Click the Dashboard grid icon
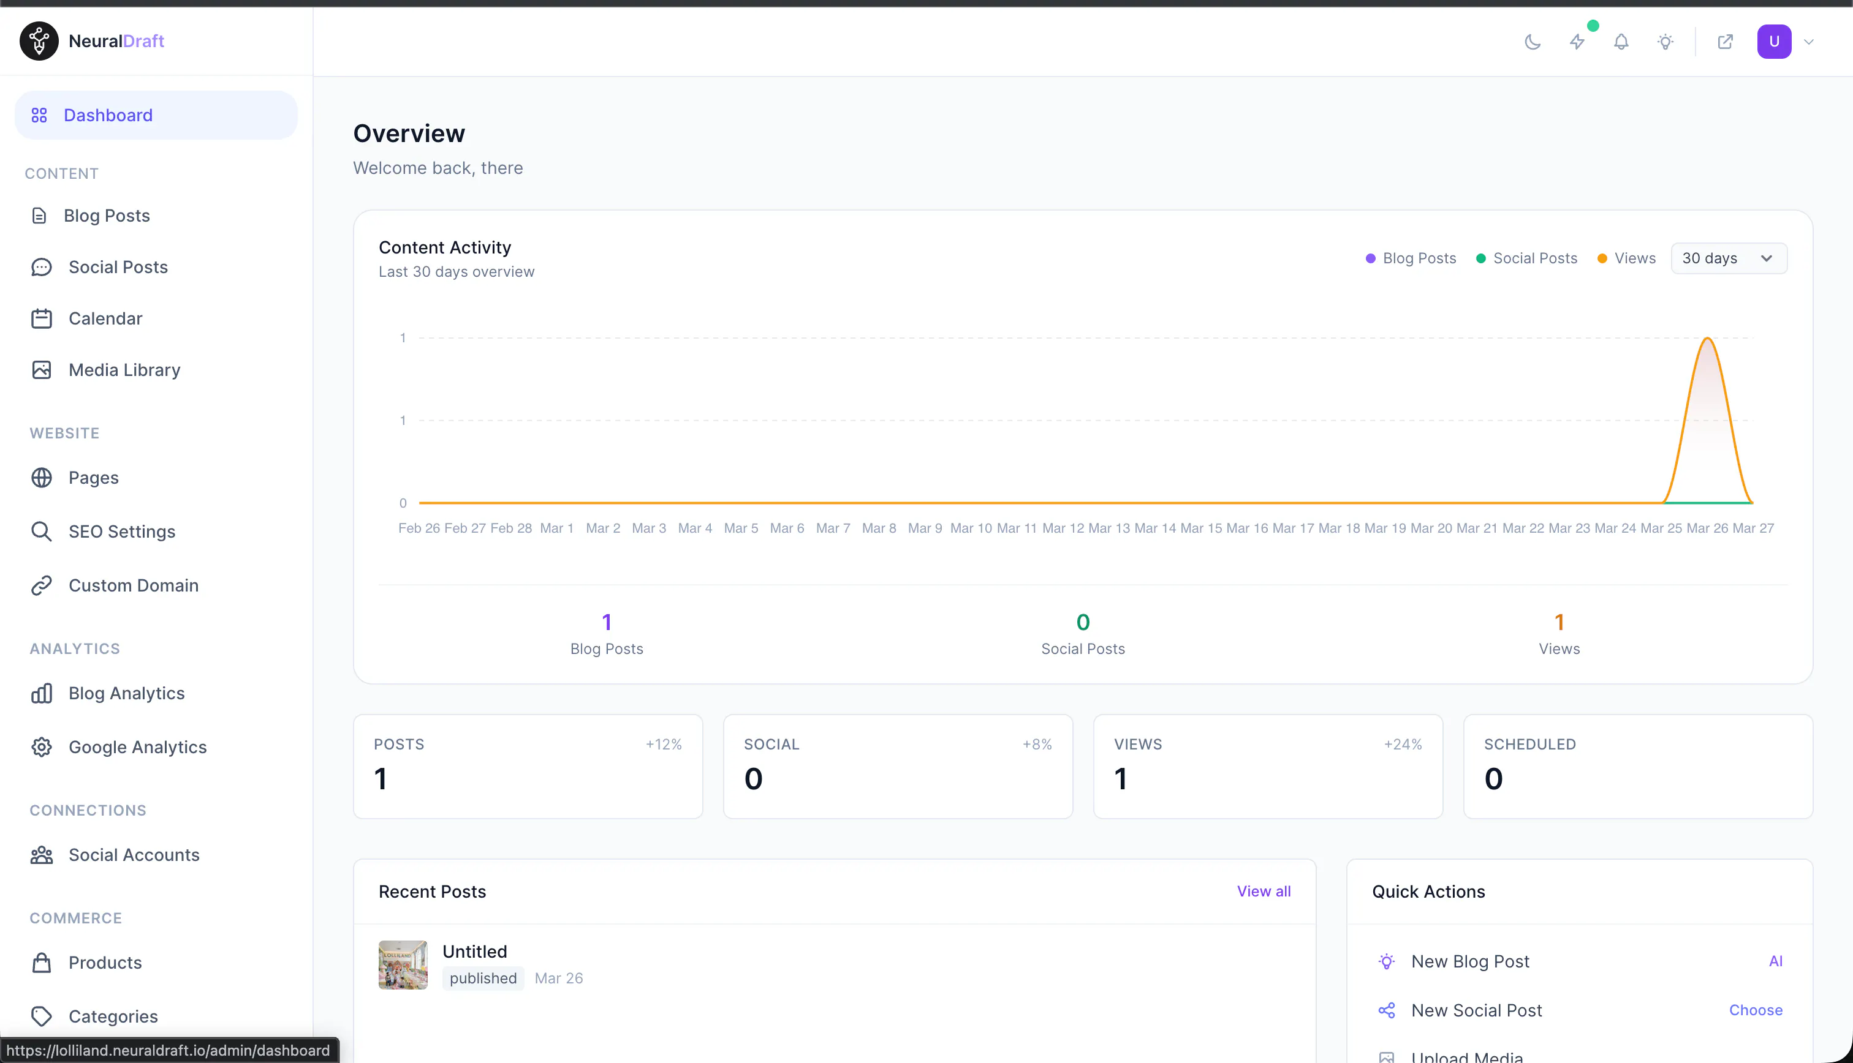The width and height of the screenshot is (1853, 1063). click(39, 115)
